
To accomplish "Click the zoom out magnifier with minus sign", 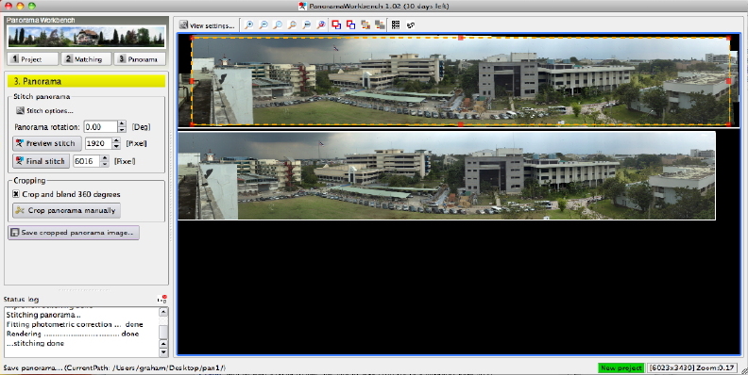I will (x=263, y=24).
